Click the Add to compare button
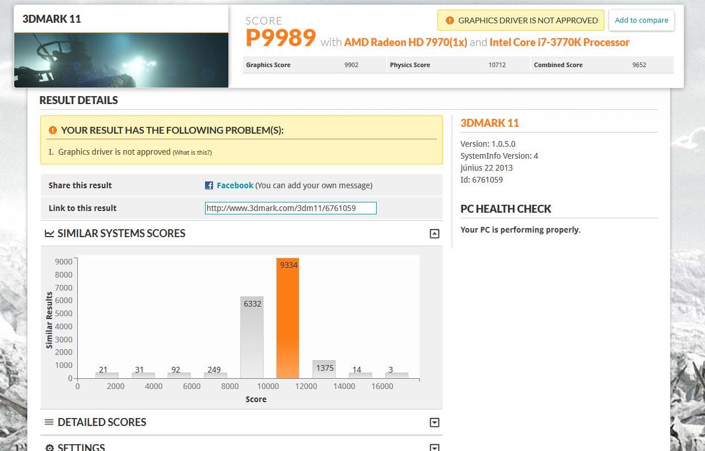The height and width of the screenshot is (451, 705). (641, 20)
